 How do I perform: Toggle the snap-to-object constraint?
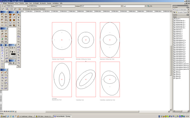(x=2, y=50)
